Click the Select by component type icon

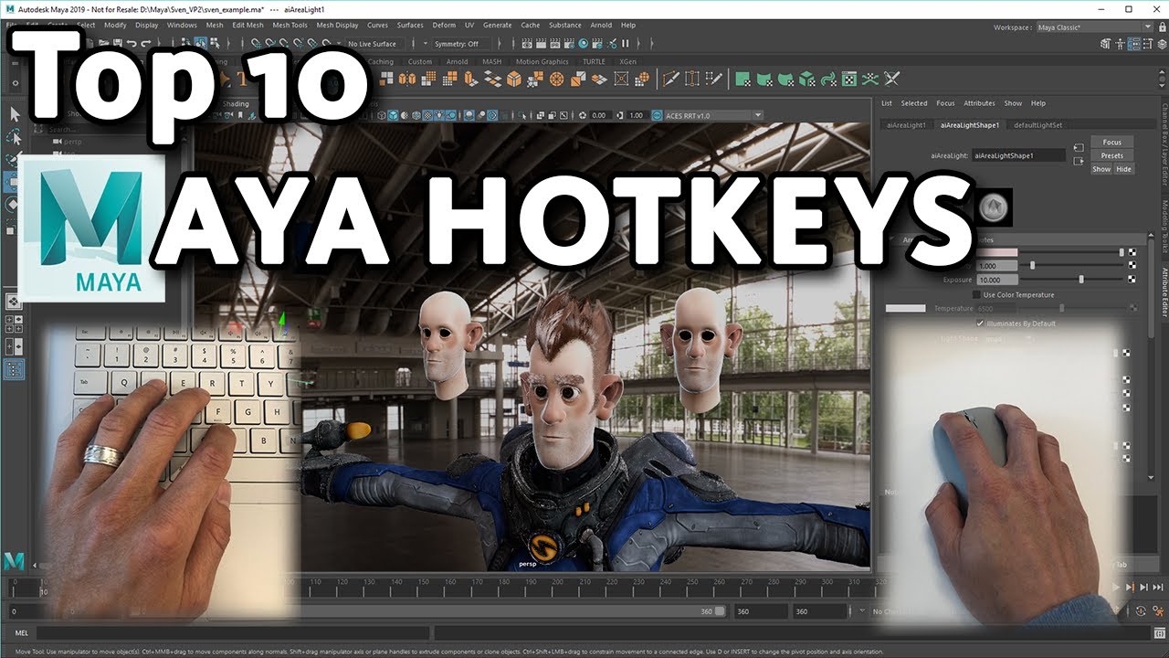[x=213, y=43]
